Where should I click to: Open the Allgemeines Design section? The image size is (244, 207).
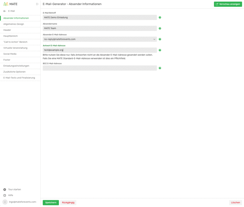(20, 24)
